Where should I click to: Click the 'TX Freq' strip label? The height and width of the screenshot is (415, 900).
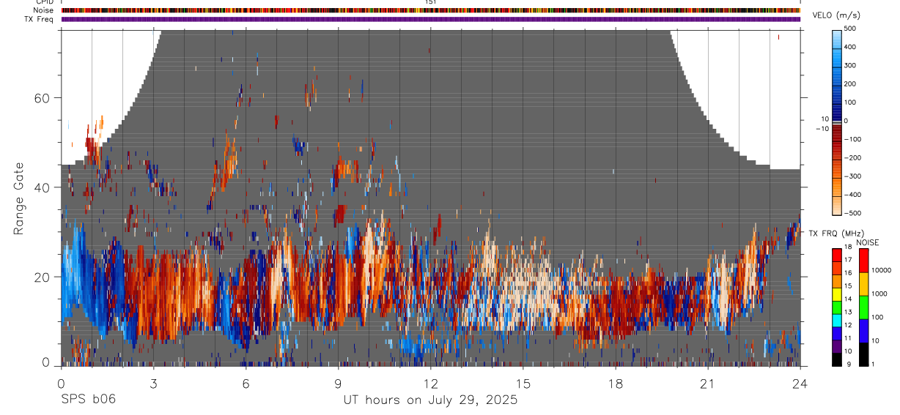40,19
